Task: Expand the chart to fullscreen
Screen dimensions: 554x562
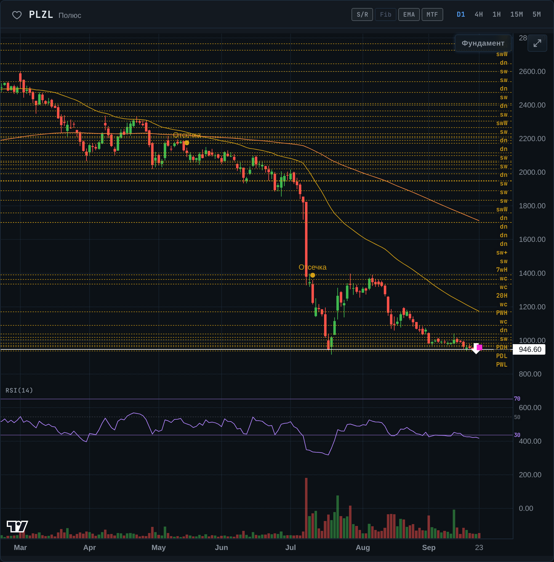Action: pyautogui.click(x=537, y=43)
